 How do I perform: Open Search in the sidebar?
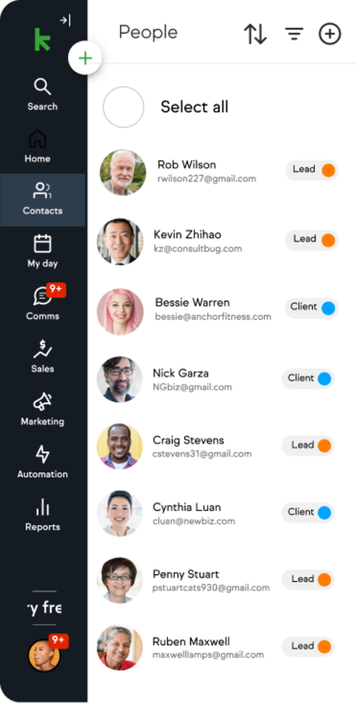click(42, 94)
